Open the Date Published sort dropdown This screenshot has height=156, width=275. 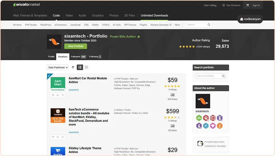[57, 67]
